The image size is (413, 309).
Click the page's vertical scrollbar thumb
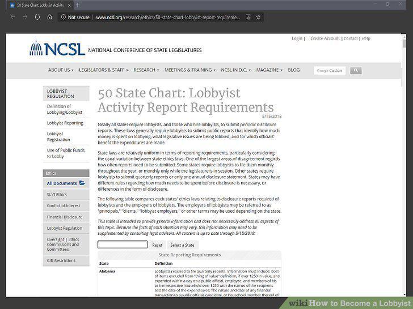click(404, 44)
